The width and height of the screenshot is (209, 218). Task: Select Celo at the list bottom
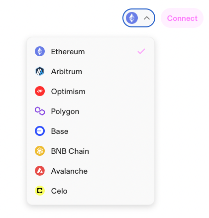(x=91, y=191)
